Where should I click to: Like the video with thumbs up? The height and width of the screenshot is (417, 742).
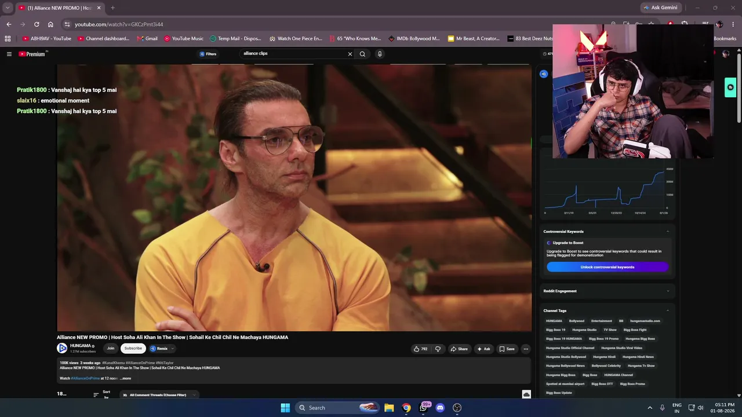pyautogui.click(x=421, y=349)
